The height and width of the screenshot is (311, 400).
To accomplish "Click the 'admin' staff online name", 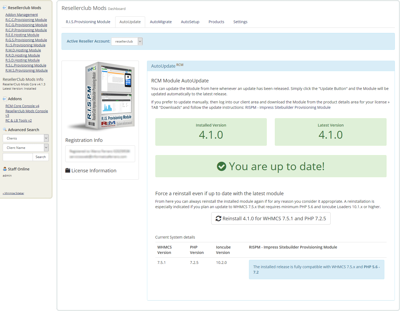I will [7, 176].
